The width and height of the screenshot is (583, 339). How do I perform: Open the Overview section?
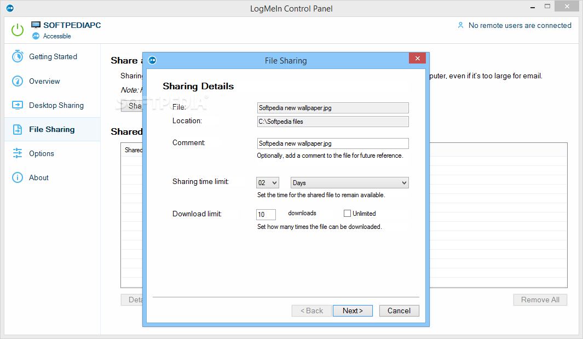[x=53, y=81]
